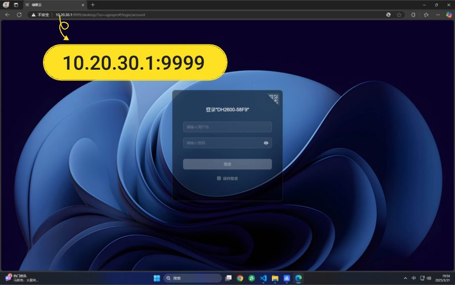The image size is (455, 285).
Task: Add page to favorites star icon
Action: [x=399, y=15]
